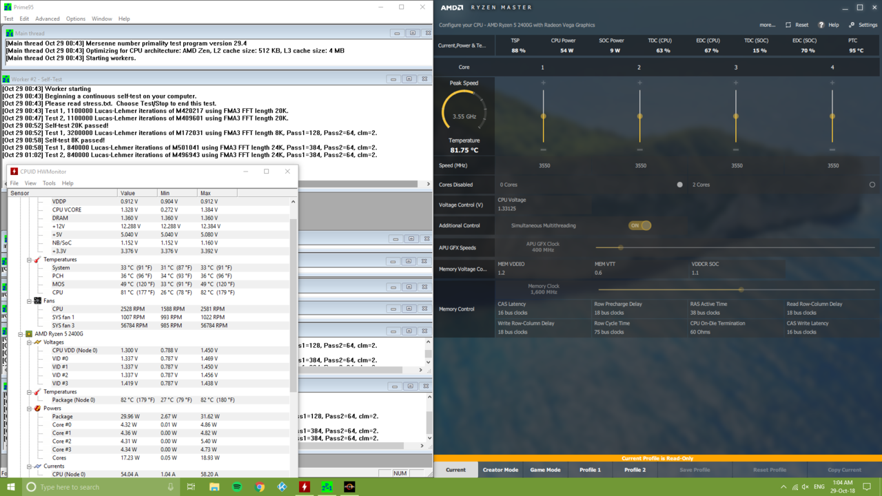The image size is (882, 496).
Task: Switch to Game Mode tab
Action: click(x=545, y=470)
